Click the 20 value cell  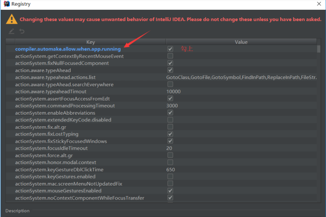(169, 148)
